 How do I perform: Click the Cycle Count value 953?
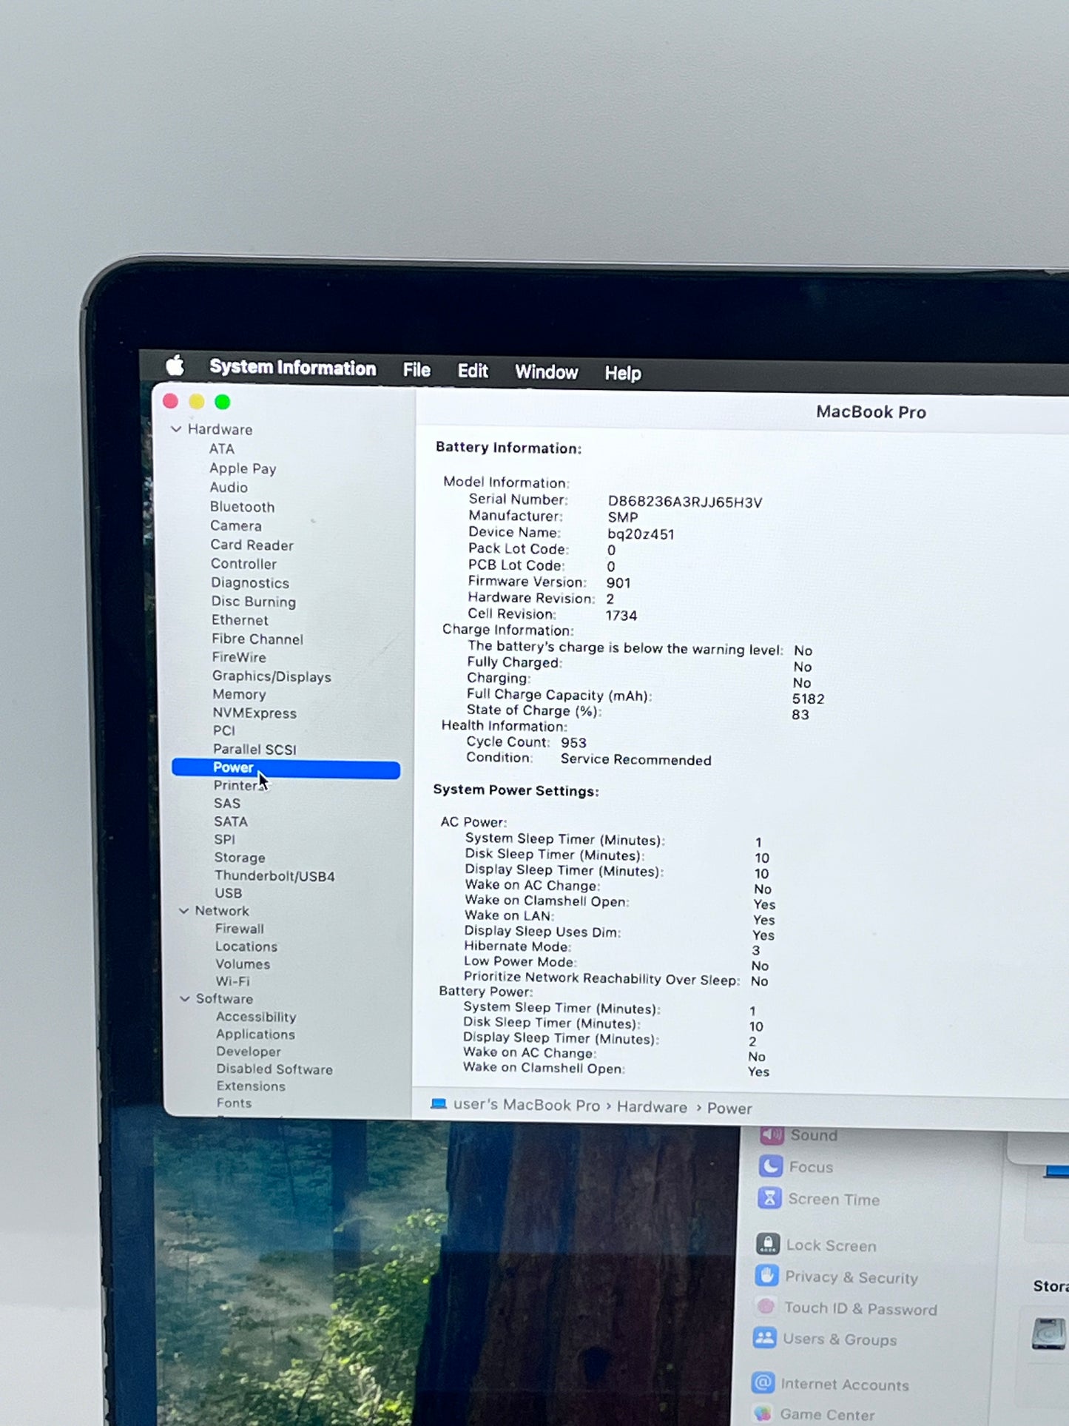click(573, 743)
